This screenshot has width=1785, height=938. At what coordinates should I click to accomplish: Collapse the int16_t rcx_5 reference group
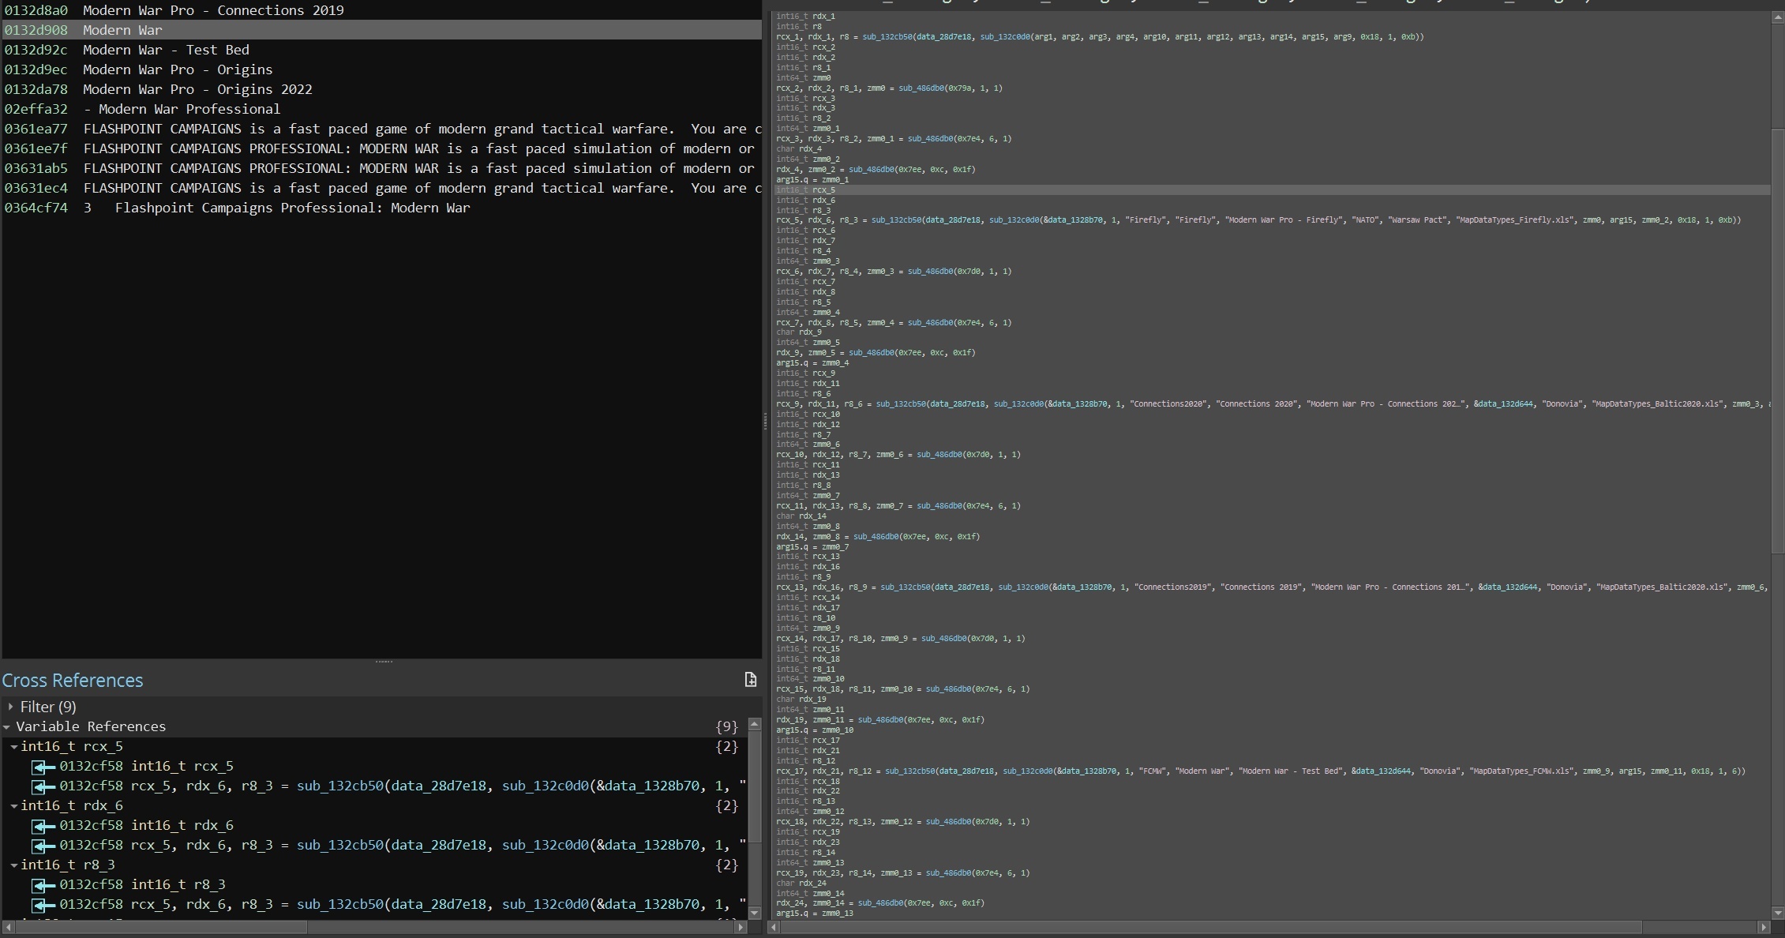click(13, 747)
